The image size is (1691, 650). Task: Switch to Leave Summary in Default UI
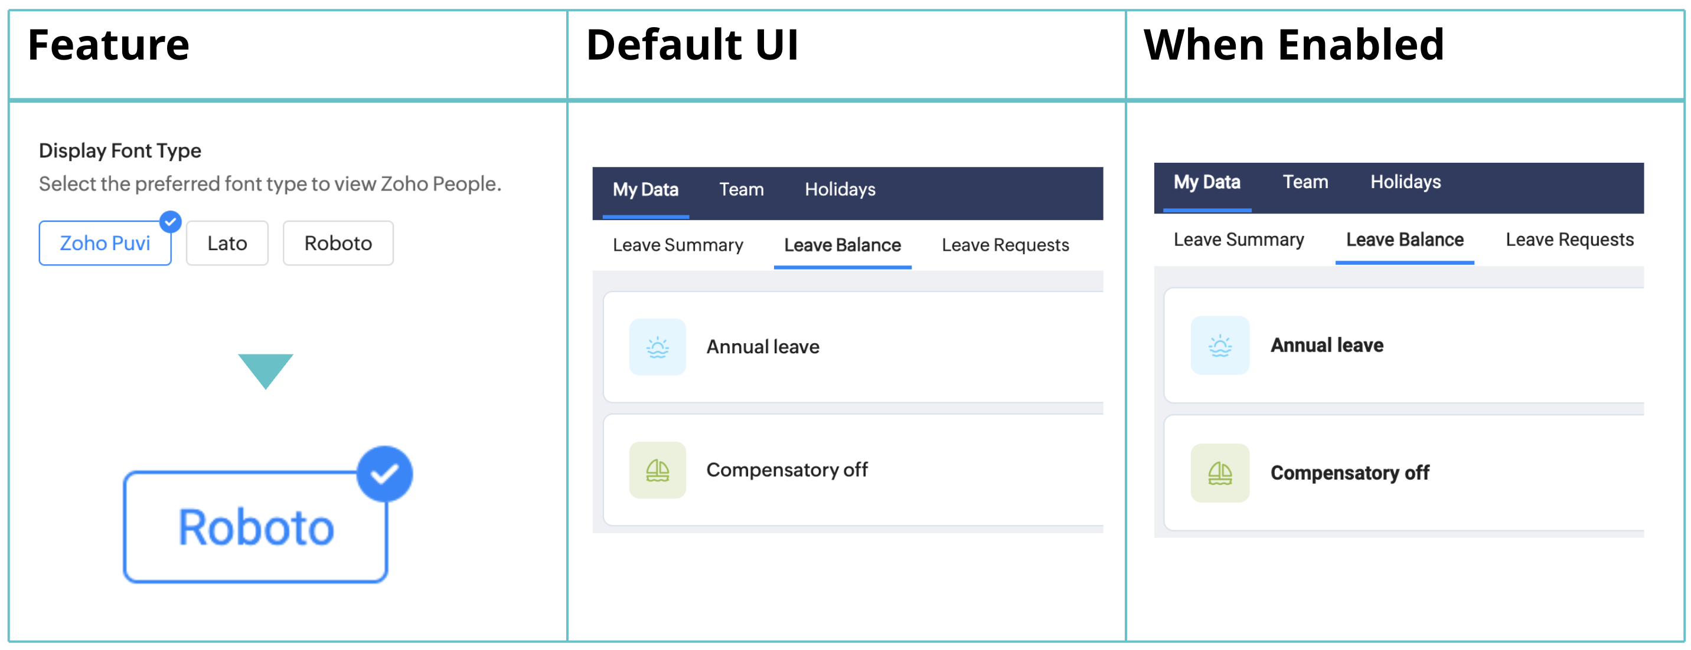(x=678, y=245)
